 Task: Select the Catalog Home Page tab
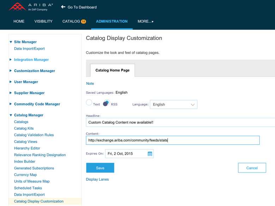112,70
